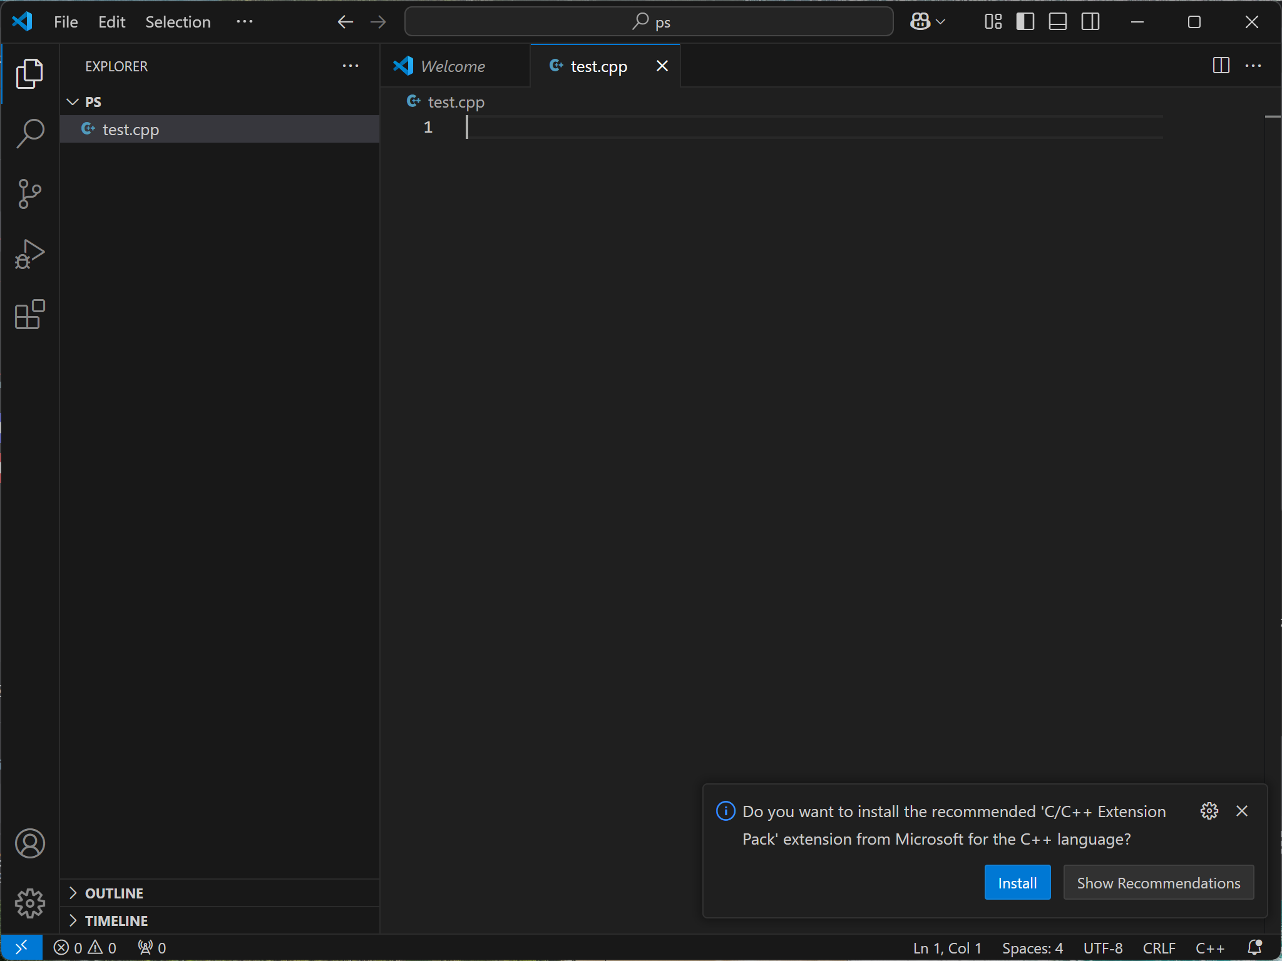Click the VS Code logo in title bar
The height and width of the screenshot is (961, 1282).
coord(22,22)
